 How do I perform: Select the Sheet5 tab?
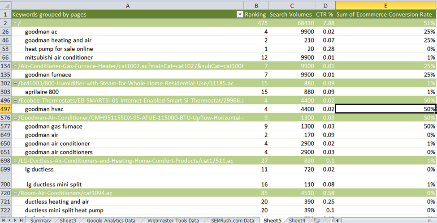(273, 220)
